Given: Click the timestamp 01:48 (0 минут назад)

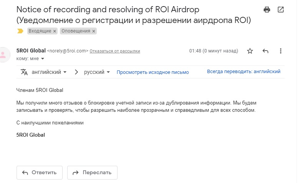Looking at the screenshot, I should 214,51.
